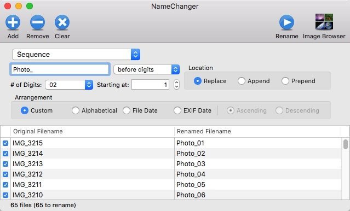Click the Photo_ text input field
This screenshot has height=211, width=350.
pyautogui.click(x=60, y=69)
